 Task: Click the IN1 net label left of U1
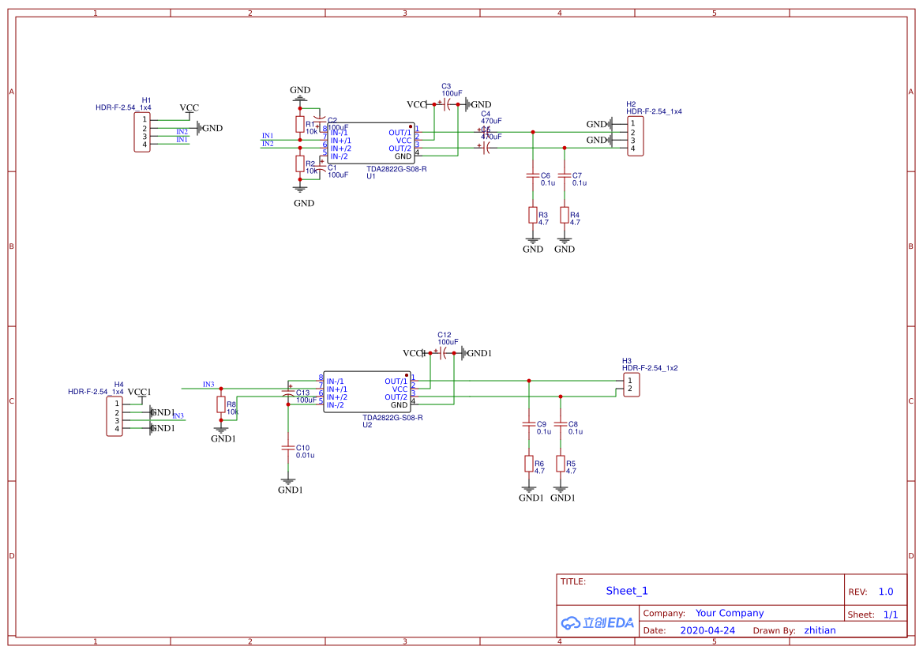[x=268, y=135]
